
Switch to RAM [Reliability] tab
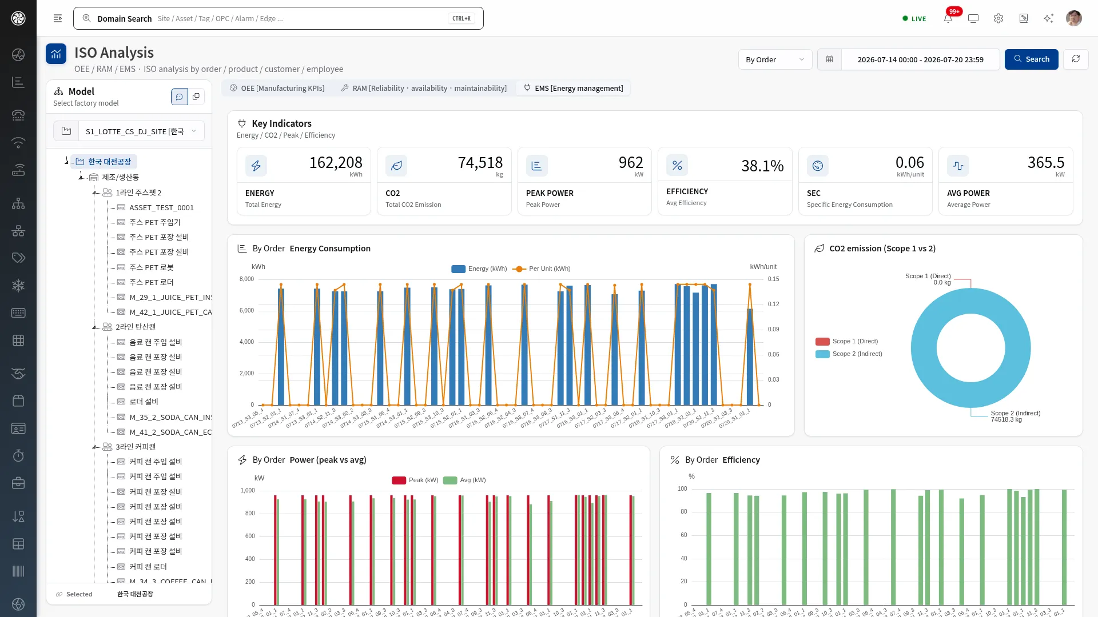[x=424, y=88]
